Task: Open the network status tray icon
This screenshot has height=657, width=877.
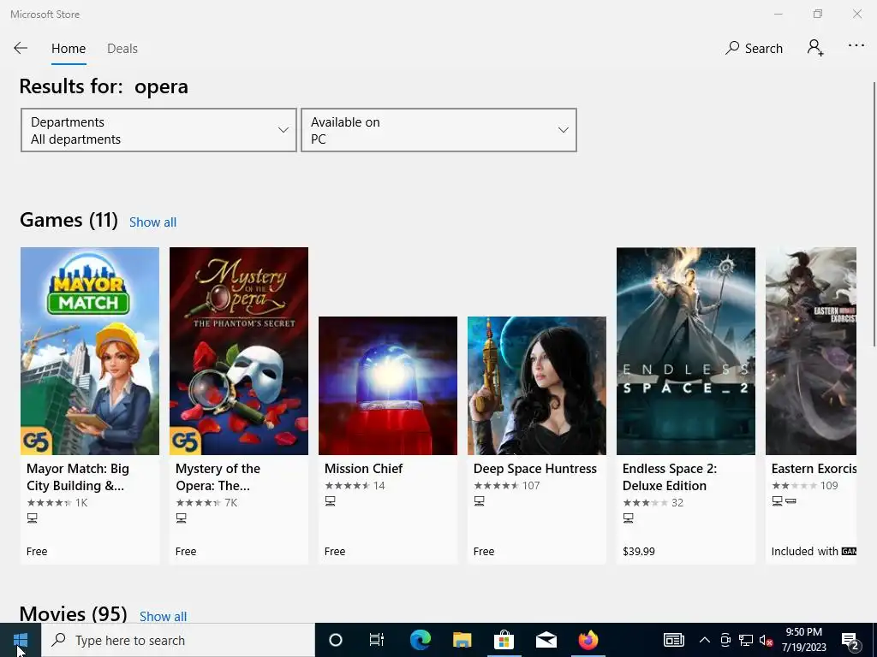Action: (x=746, y=640)
